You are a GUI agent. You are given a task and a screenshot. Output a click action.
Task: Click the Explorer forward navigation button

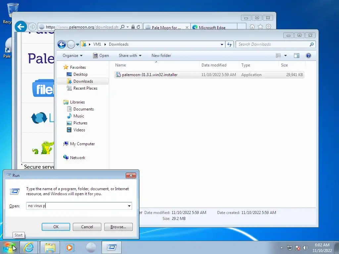coord(71,45)
